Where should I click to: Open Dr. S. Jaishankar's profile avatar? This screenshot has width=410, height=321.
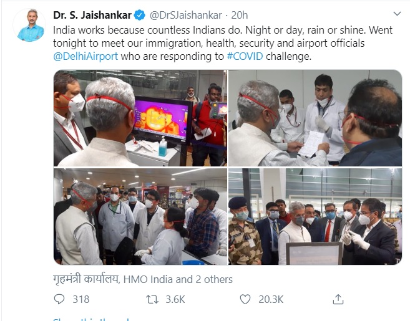30,25
